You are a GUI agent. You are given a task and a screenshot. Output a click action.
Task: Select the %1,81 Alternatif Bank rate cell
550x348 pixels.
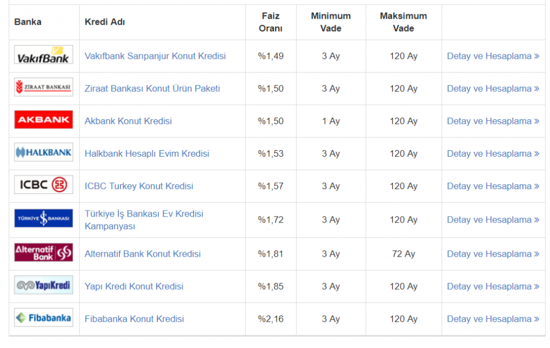point(271,254)
